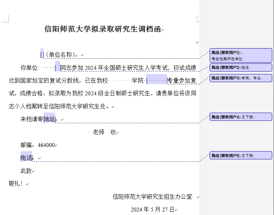Click the highlighted word 电话
The width and height of the screenshot is (274, 215).
point(26,157)
